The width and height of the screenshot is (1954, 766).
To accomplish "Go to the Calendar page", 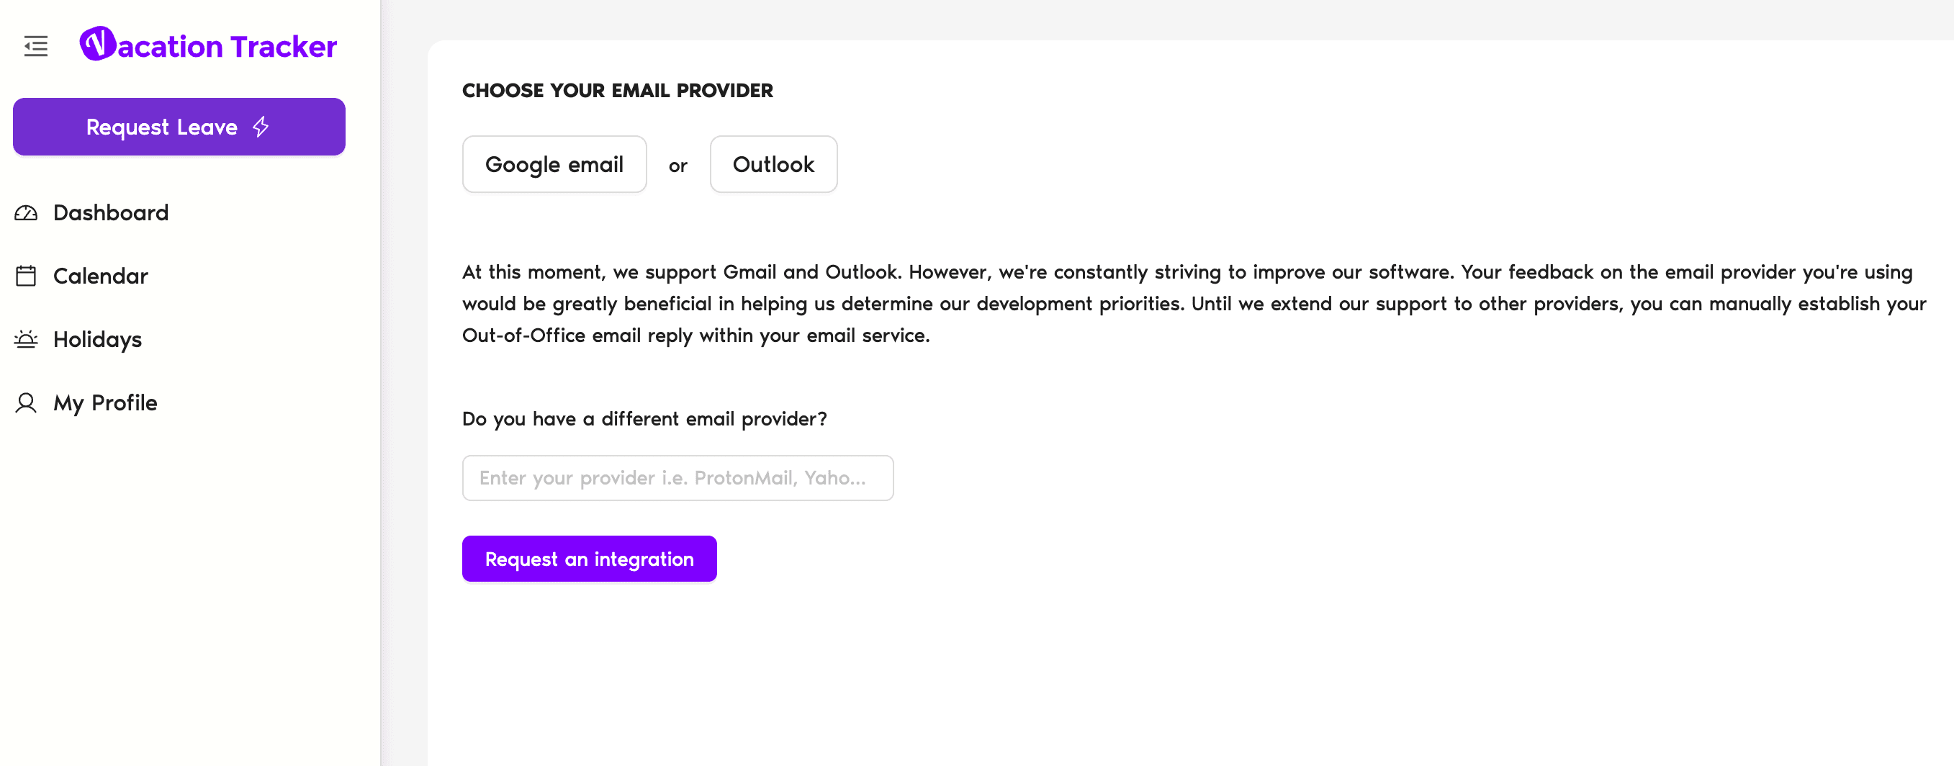I will click(x=100, y=276).
